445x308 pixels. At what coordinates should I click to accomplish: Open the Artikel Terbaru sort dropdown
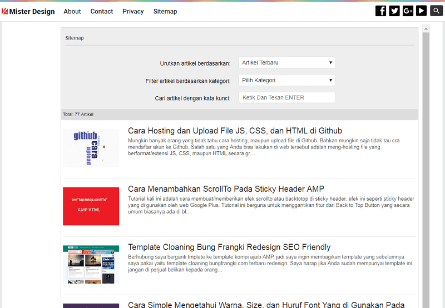coord(287,63)
